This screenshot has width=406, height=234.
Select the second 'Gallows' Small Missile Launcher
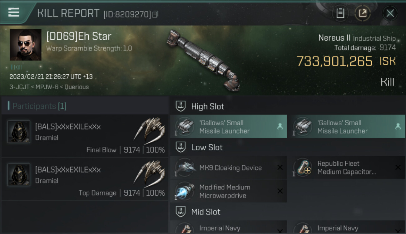(x=346, y=127)
